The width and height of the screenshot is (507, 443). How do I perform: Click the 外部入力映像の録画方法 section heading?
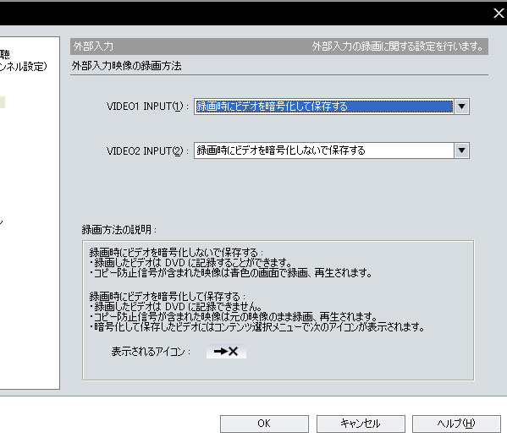[x=126, y=66]
